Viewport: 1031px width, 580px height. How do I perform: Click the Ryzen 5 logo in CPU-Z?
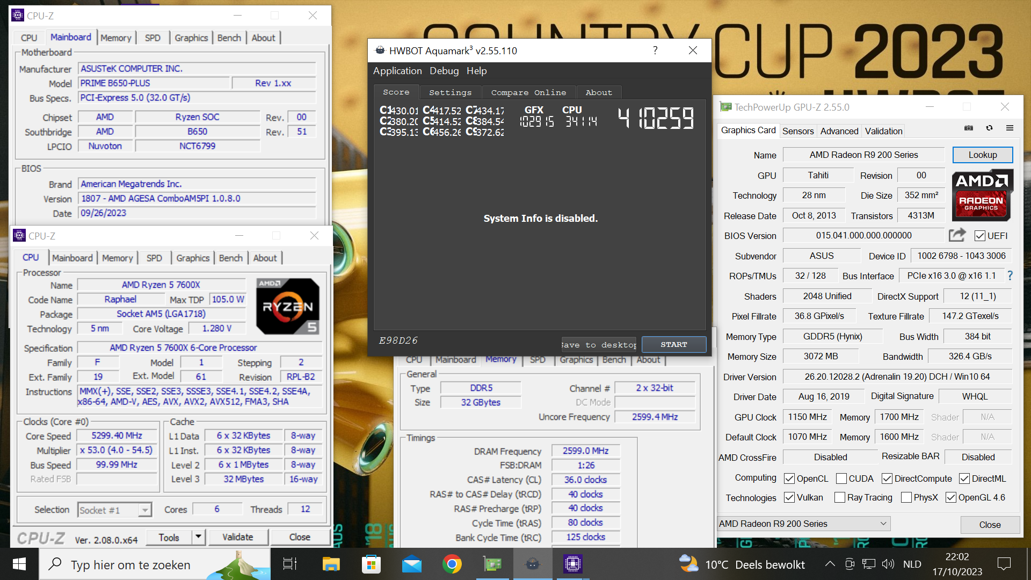click(x=288, y=306)
